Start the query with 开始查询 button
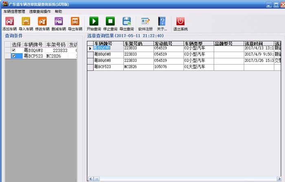This screenshot has height=182, width=285. [x=94, y=22]
